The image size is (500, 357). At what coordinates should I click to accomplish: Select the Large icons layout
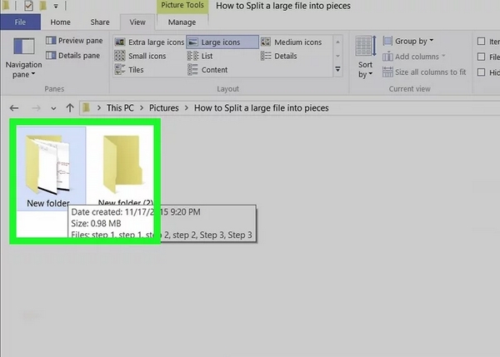coord(217,42)
